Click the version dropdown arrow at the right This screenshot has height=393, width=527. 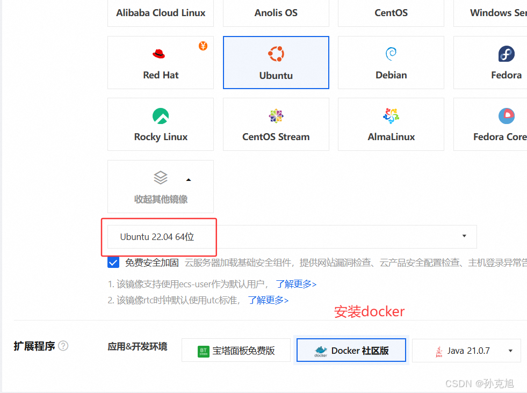click(464, 236)
